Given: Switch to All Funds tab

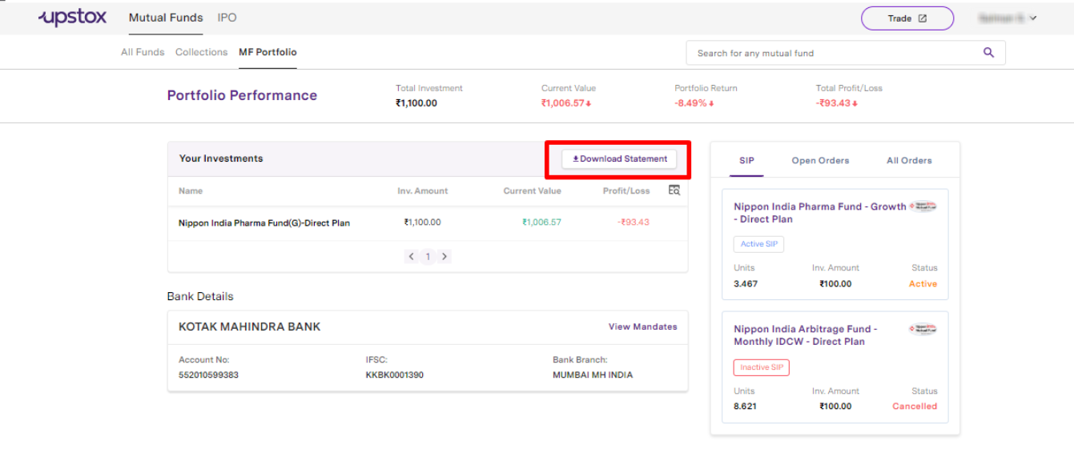Looking at the screenshot, I should coord(143,52).
